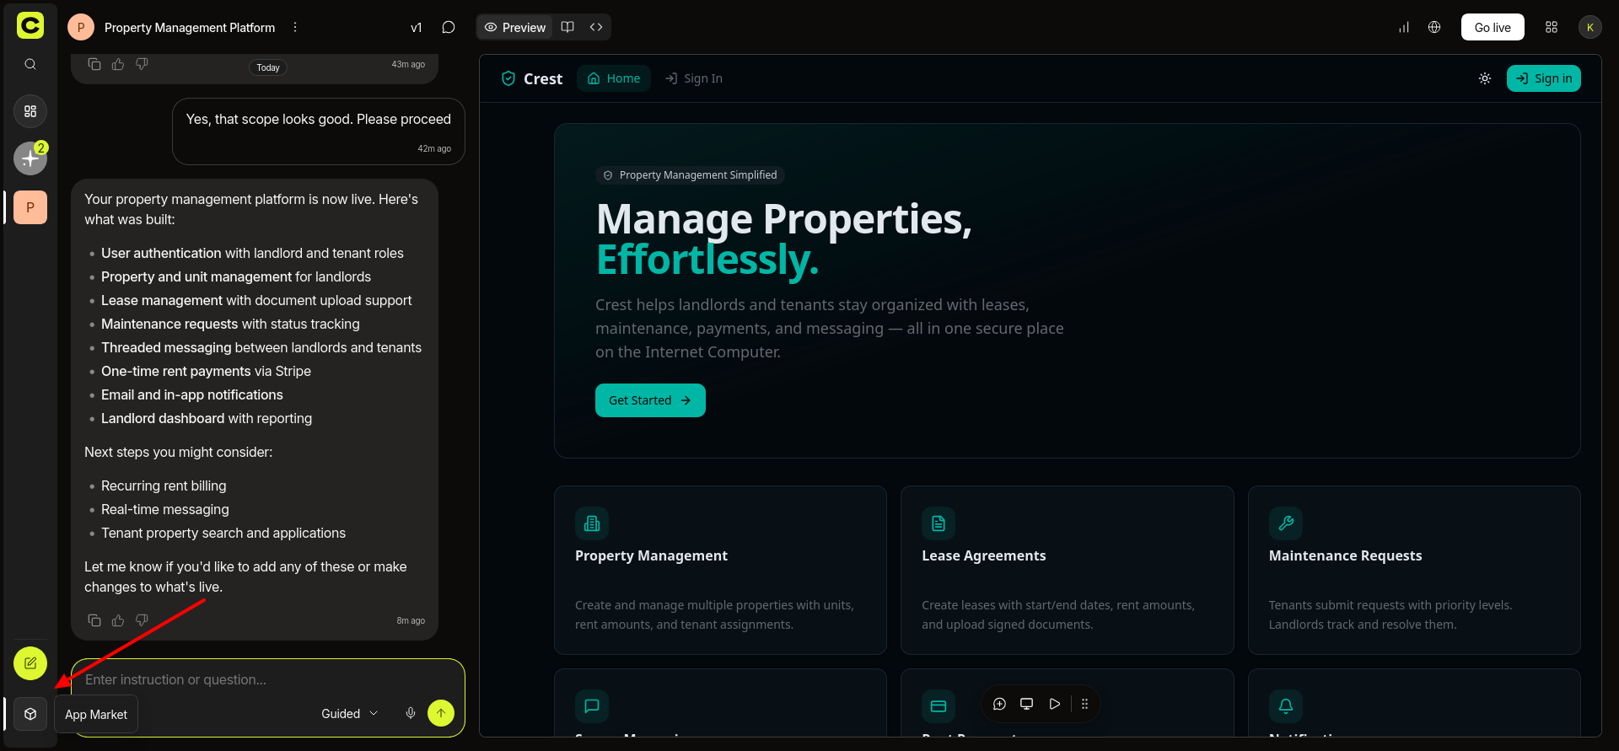Click 'Recurring rent billing' list item
The height and width of the screenshot is (751, 1619).
pos(164,485)
